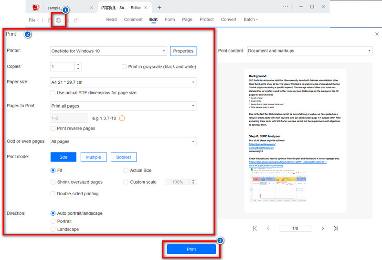Click the page range 1-8 field
Image resolution: width=382 pixels, height=260 pixels.
(x=69, y=119)
